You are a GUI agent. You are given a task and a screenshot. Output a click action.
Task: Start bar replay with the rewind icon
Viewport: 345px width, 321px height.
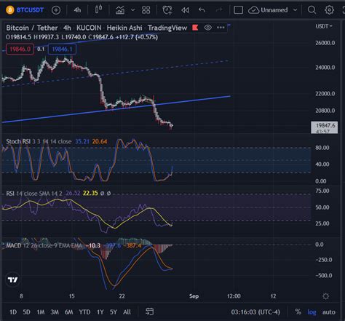click(185, 10)
